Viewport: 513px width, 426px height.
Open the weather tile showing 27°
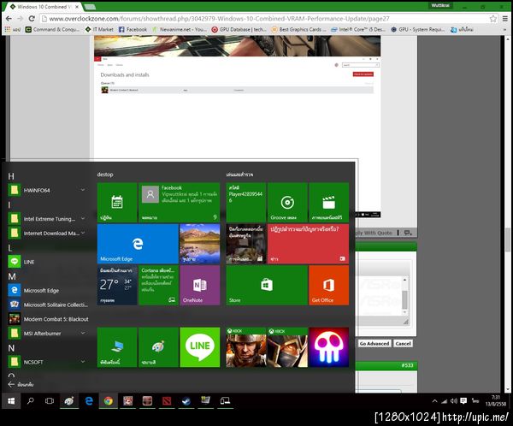117,285
